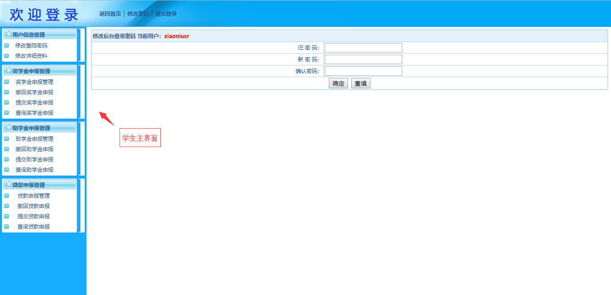Click the star icon beside 贷款申报管理
Viewport: 611px width, 295px height.
point(9,184)
